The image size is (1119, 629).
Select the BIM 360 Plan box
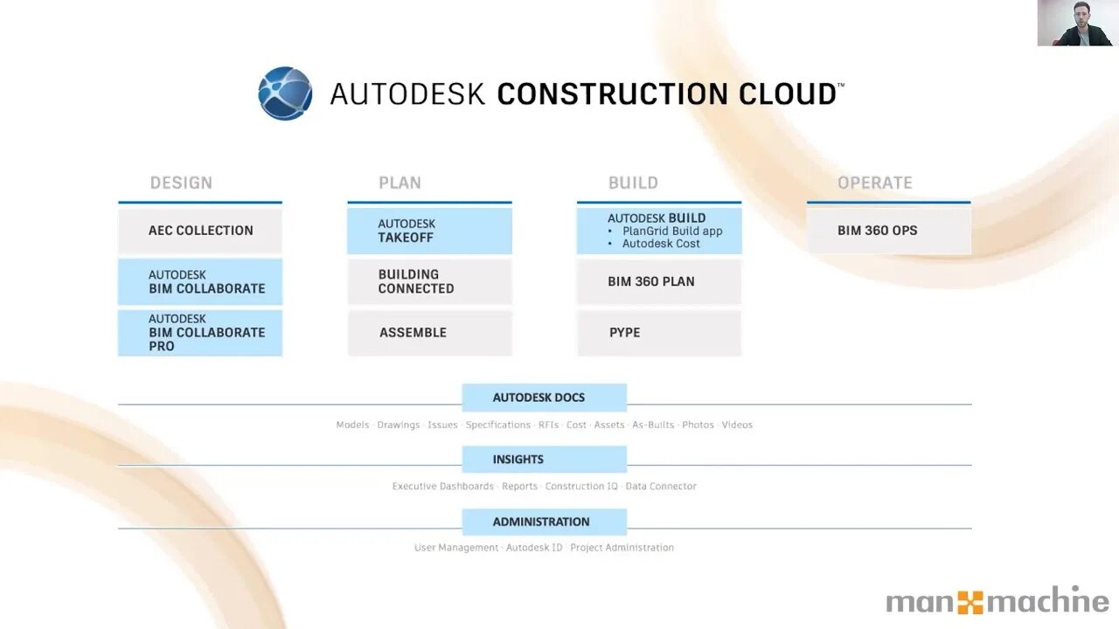click(659, 281)
